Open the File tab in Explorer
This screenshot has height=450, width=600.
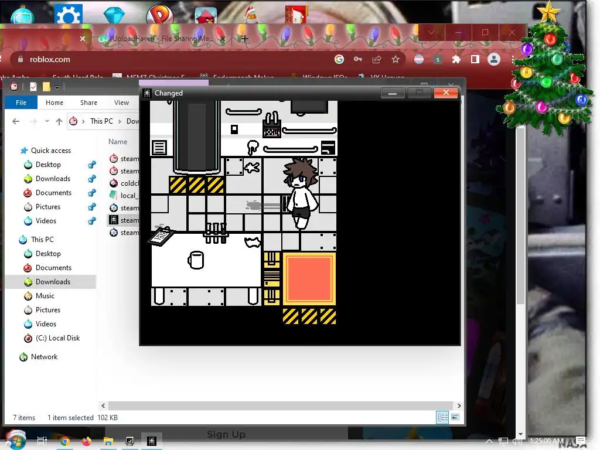pos(21,103)
